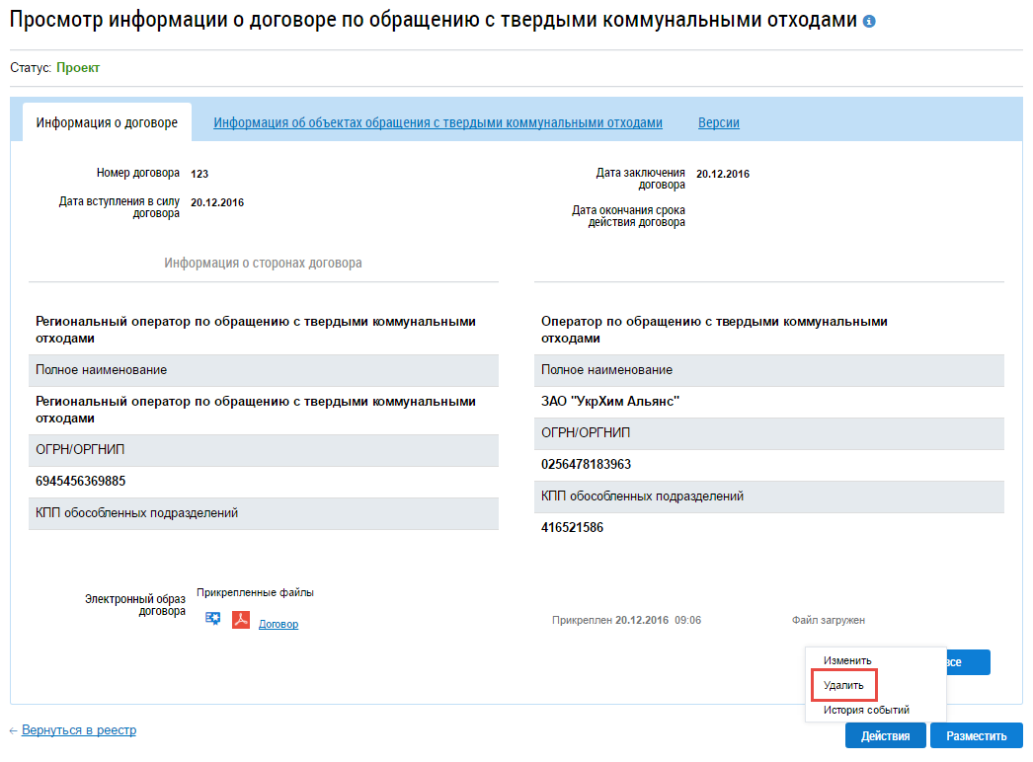Click the Номер договора label
Image resolution: width=1033 pixels, height=762 pixels.
pyautogui.click(x=137, y=173)
